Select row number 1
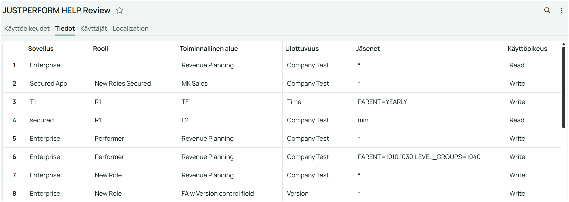Image resolution: width=569 pixels, height=202 pixels. [14, 65]
